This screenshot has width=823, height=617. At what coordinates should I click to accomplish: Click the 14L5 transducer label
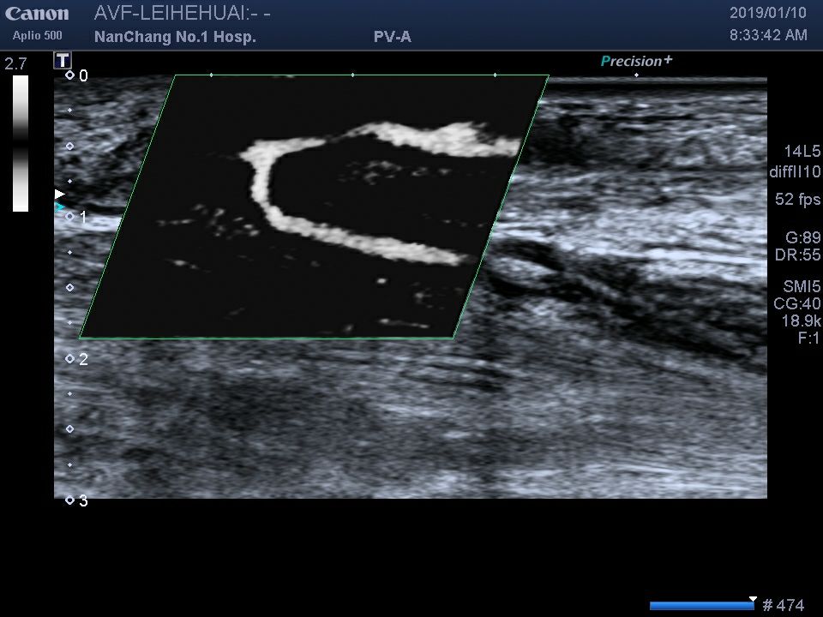click(801, 152)
